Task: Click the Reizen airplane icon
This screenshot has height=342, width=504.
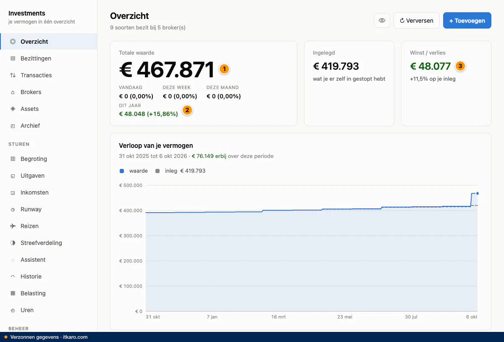Action: point(13,226)
